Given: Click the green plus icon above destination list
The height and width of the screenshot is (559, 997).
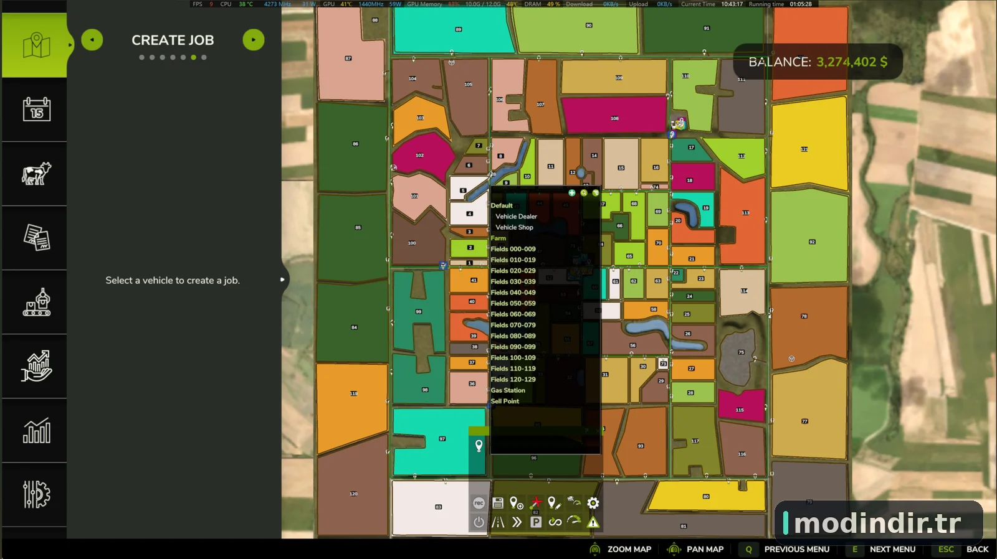Looking at the screenshot, I should (572, 193).
